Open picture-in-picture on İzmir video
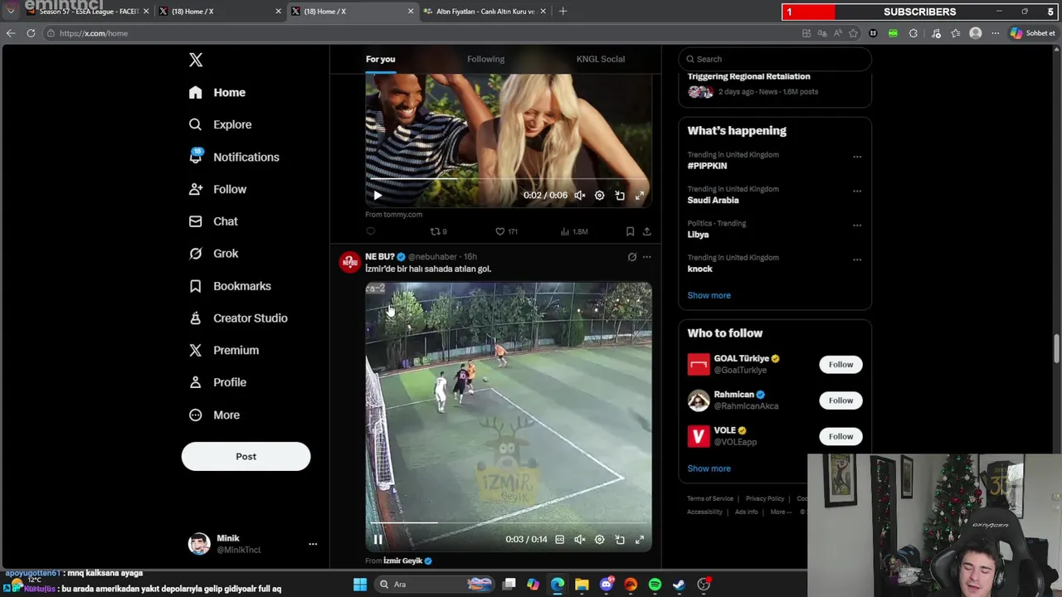This screenshot has width=1062, height=597. tap(620, 540)
